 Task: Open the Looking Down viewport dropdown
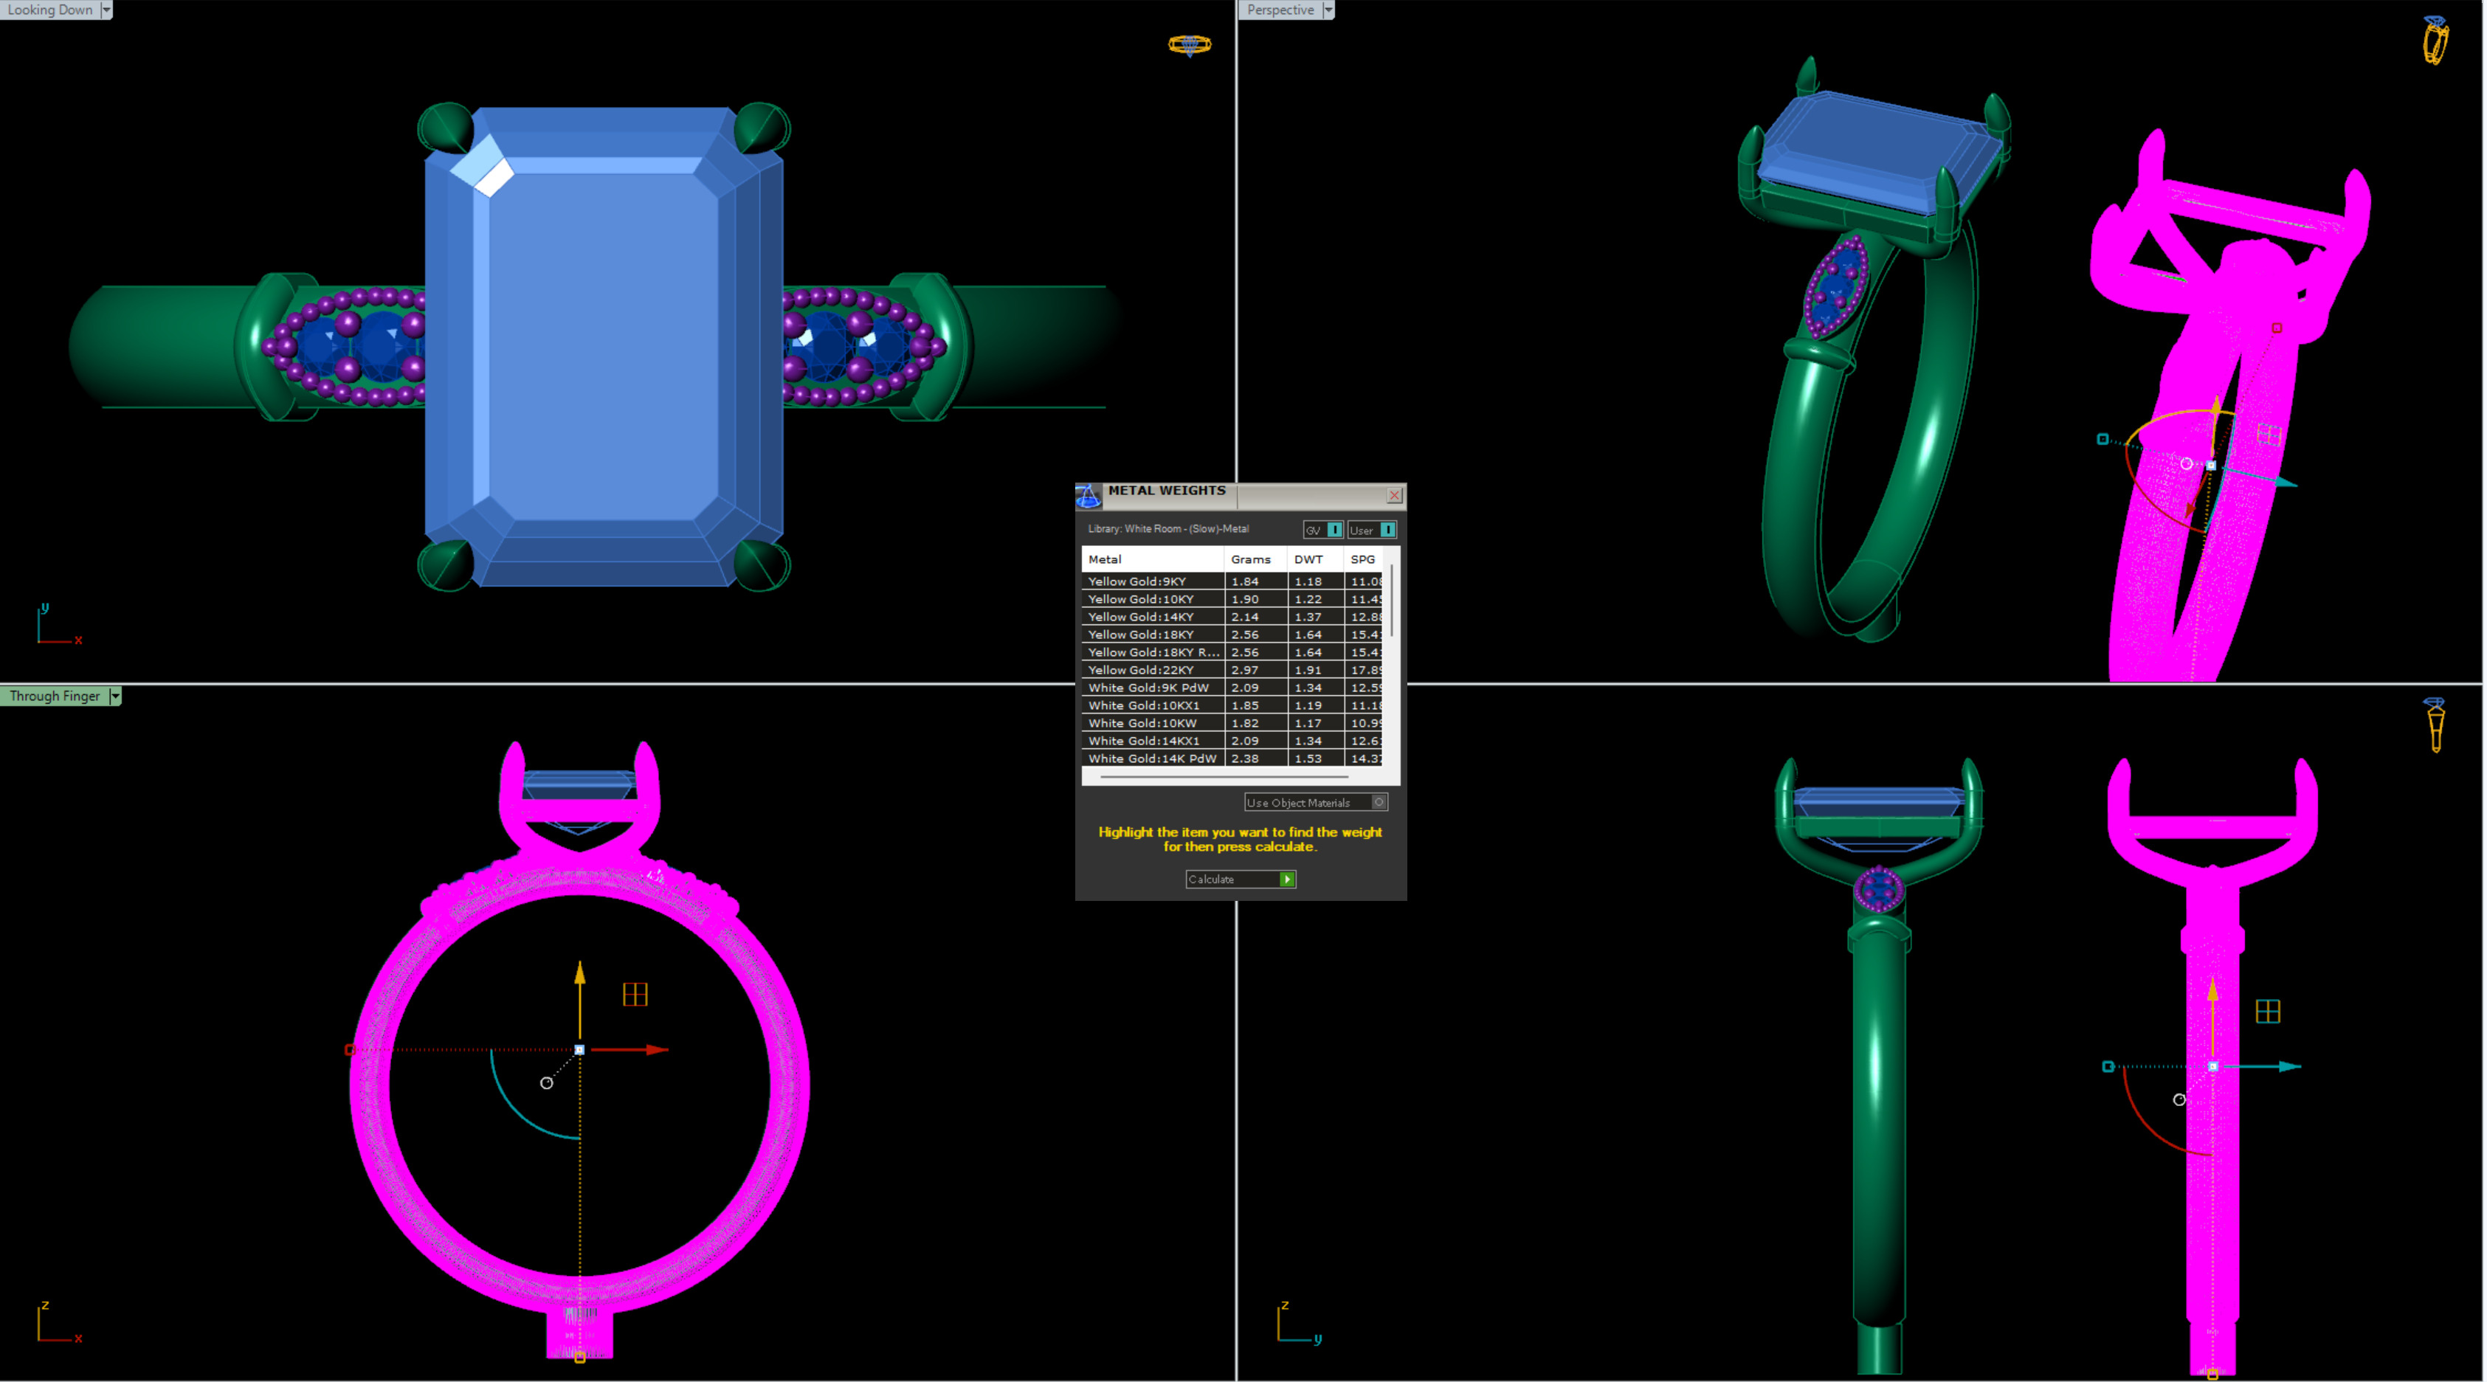[106, 10]
